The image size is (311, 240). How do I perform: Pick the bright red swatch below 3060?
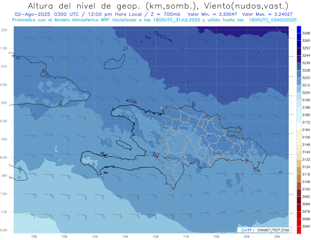pyautogui.click(x=299, y=230)
